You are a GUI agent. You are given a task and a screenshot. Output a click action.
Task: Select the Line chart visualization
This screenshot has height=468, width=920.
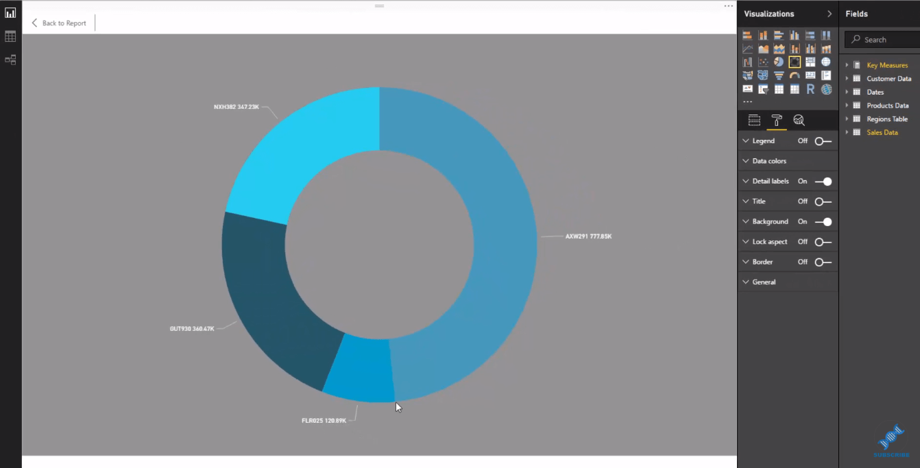click(747, 49)
